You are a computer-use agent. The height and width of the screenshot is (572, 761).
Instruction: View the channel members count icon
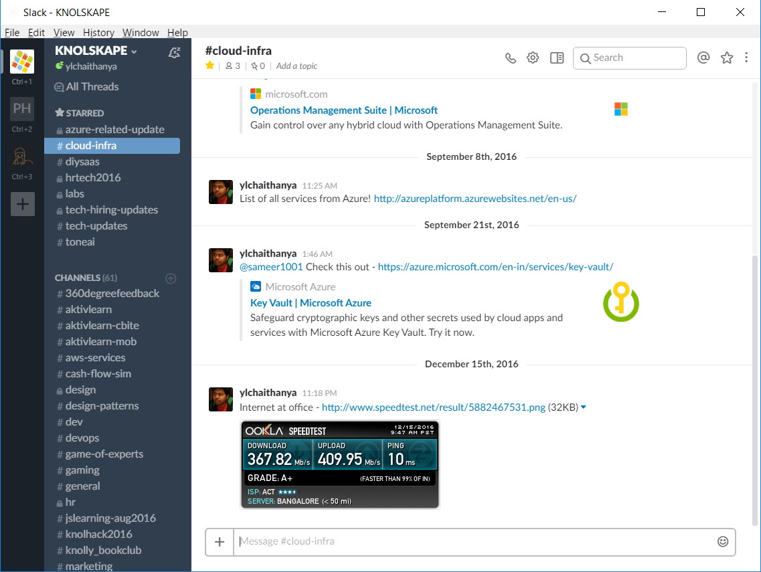tap(233, 66)
